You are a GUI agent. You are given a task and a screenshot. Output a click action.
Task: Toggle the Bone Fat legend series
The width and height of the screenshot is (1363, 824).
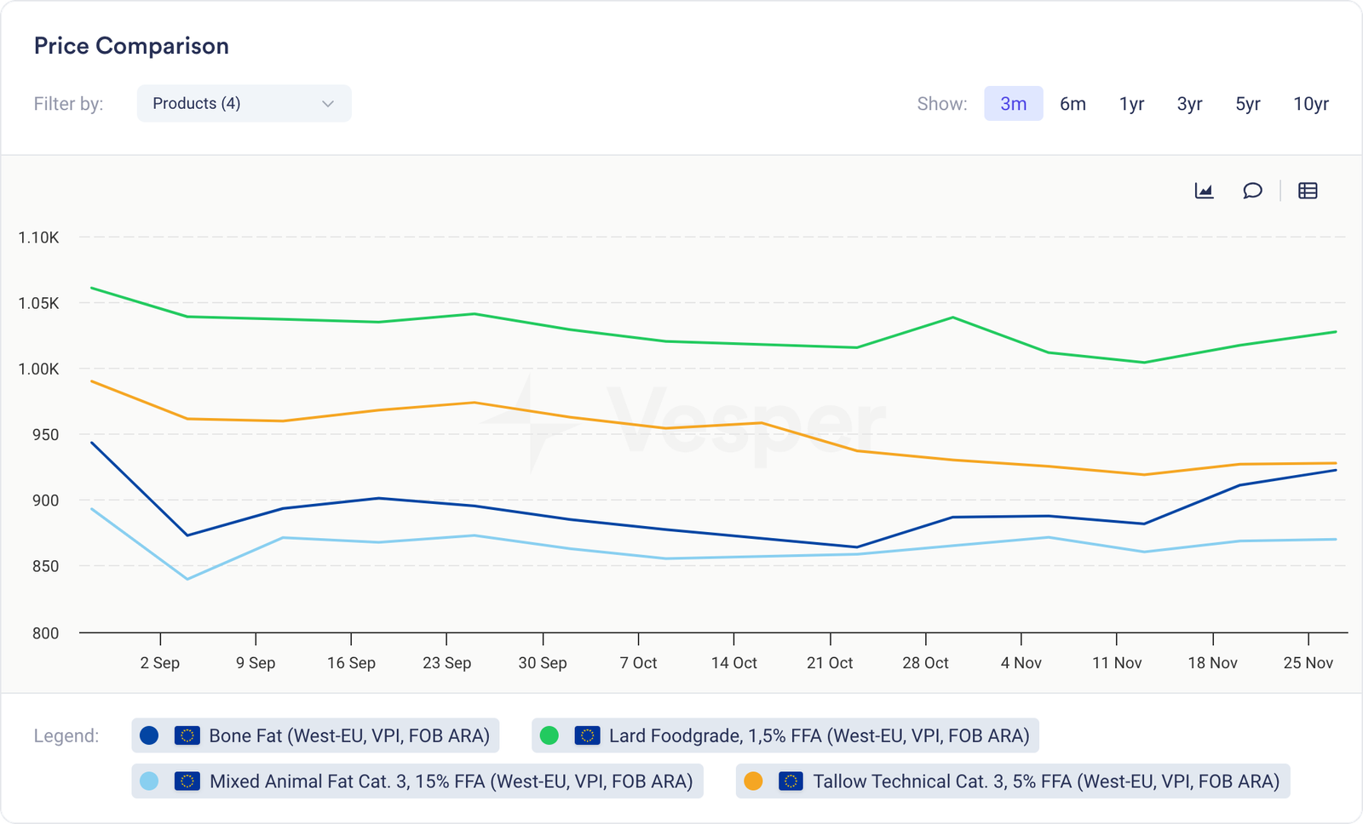(x=348, y=735)
